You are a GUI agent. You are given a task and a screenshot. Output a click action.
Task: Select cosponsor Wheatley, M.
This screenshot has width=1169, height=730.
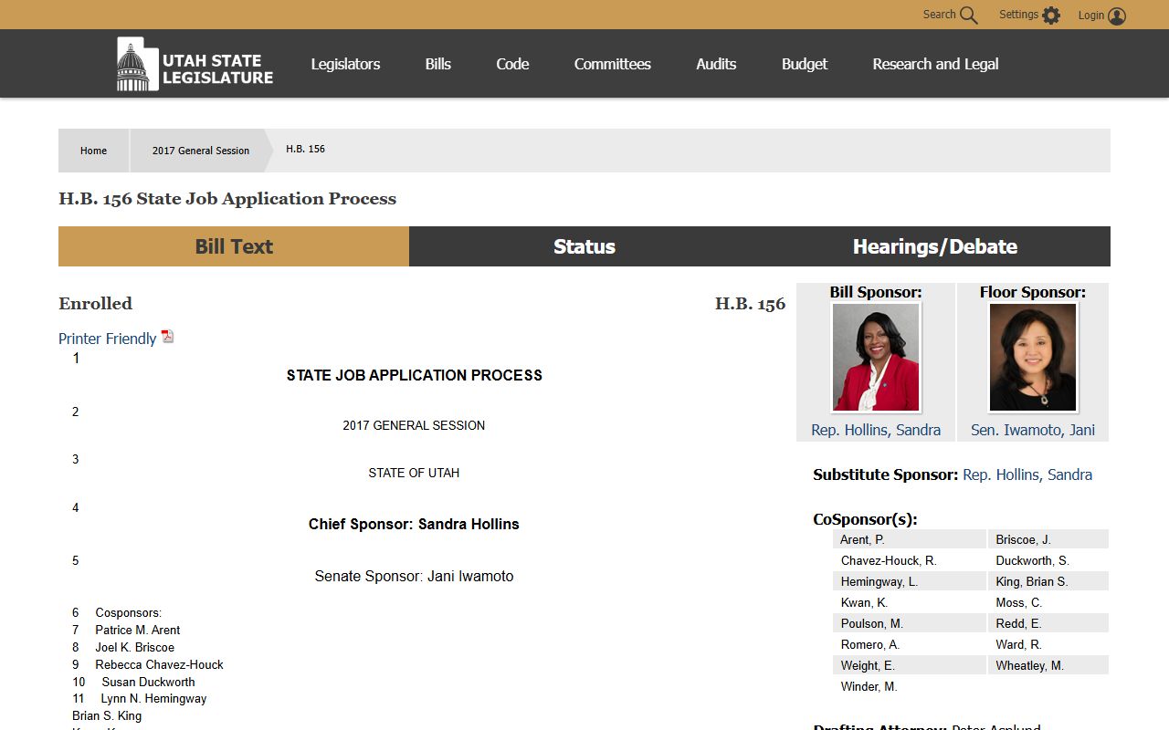pos(1029,665)
